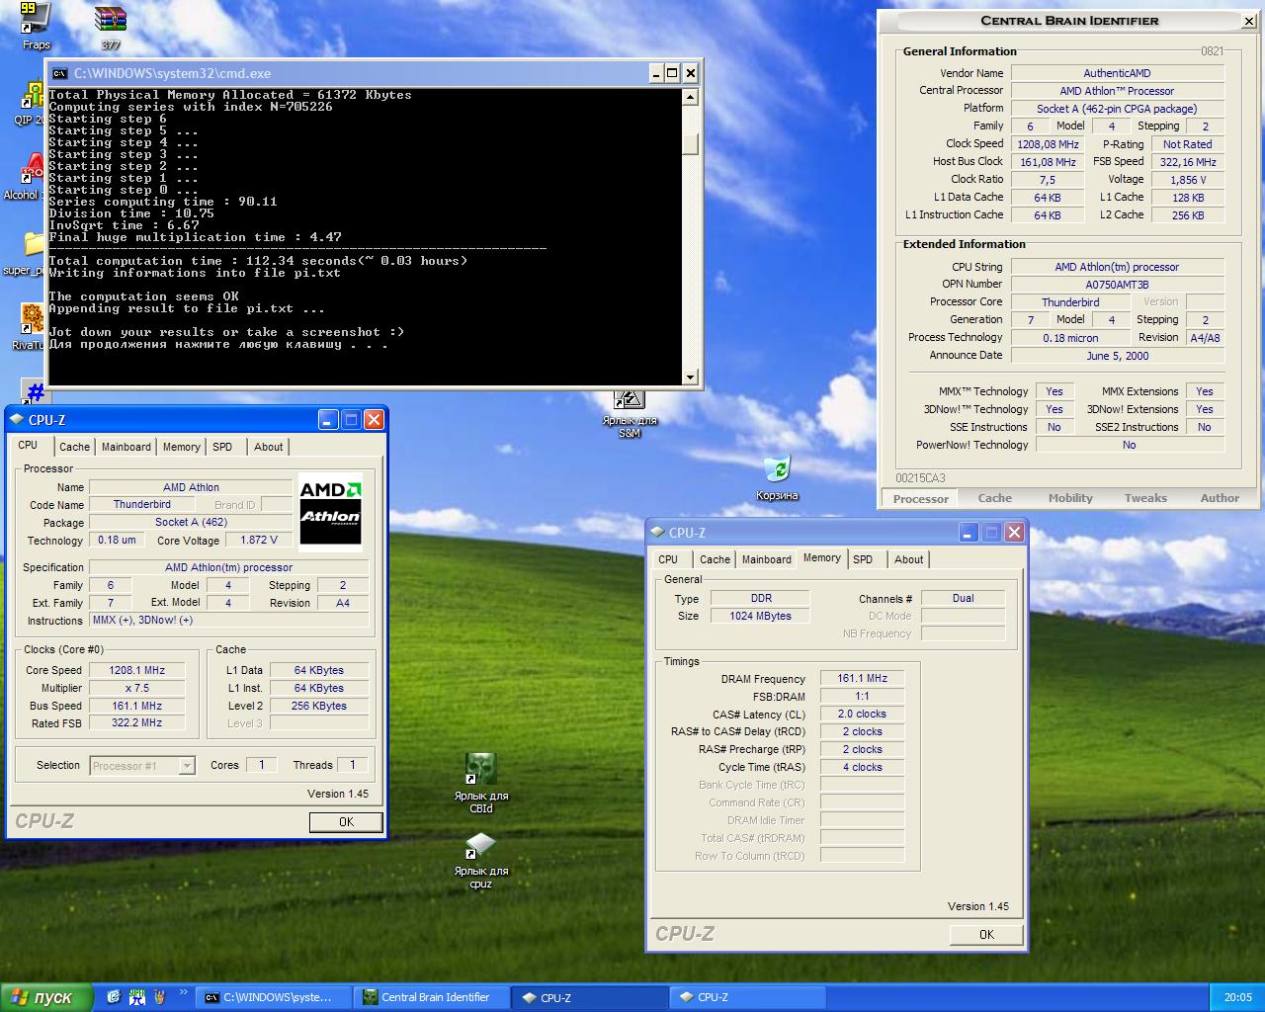This screenshot has height=1012, width=1265.
Task: Click the AMD Athlon logo in CPU-Z
Action: click(x=330, y=510)
